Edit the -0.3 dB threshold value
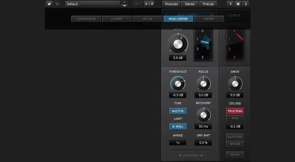The height and width of the screenshot is (162, 295). pyautogui.click(x=178, y=95)
